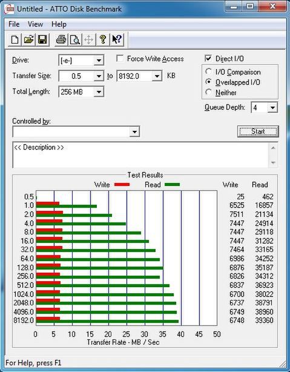Screen dimensions: 290x372
Task: Click the ATTO app icon in title bar
Action: (10, 9)
